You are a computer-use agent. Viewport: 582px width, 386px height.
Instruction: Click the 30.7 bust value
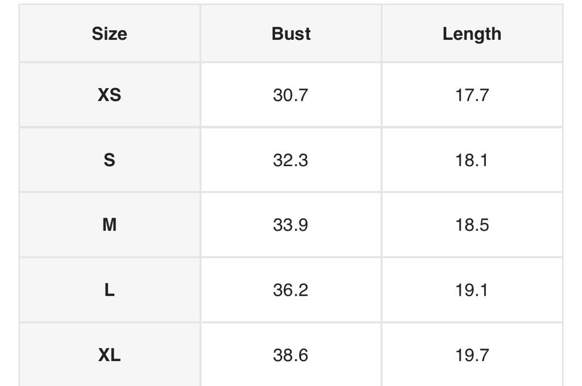coord(290,95)
